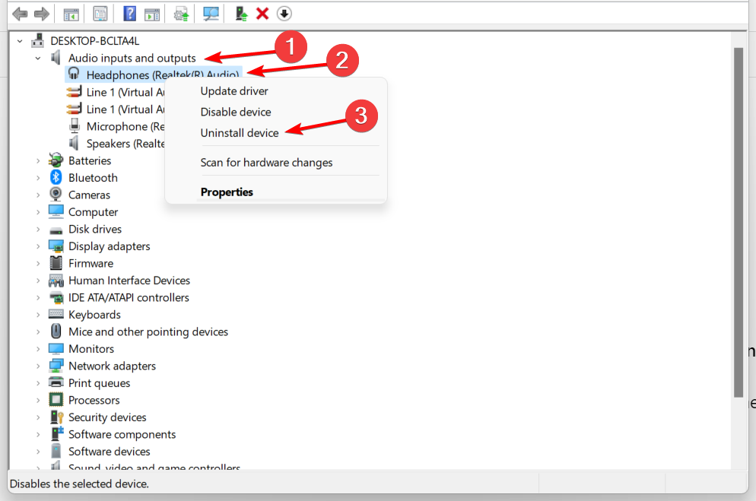Click the Security devices key icon
This screenshot has height=501, width=756.
[57, 417]
